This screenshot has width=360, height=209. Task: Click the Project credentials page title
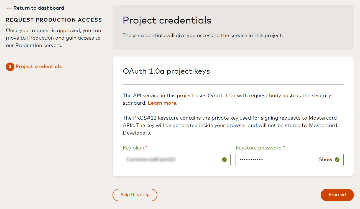pos(167,20)
